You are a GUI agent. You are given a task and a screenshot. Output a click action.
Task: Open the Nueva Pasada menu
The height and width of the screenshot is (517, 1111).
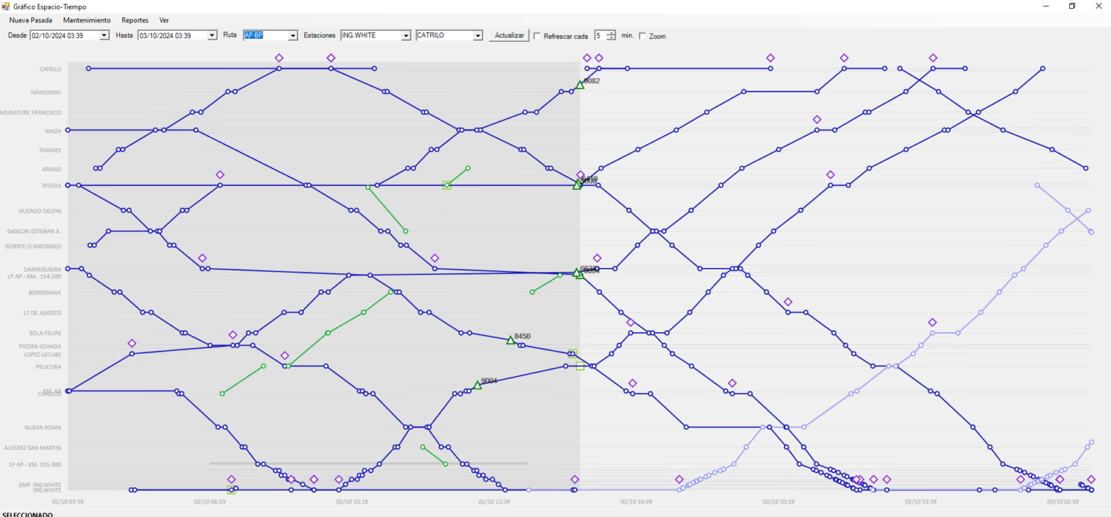click(30, 20)
